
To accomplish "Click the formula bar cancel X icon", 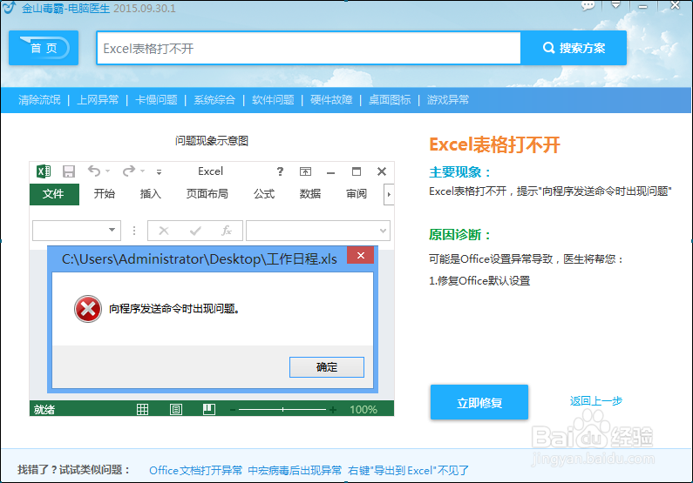I will pyautogui.click(x=164, y=231).
